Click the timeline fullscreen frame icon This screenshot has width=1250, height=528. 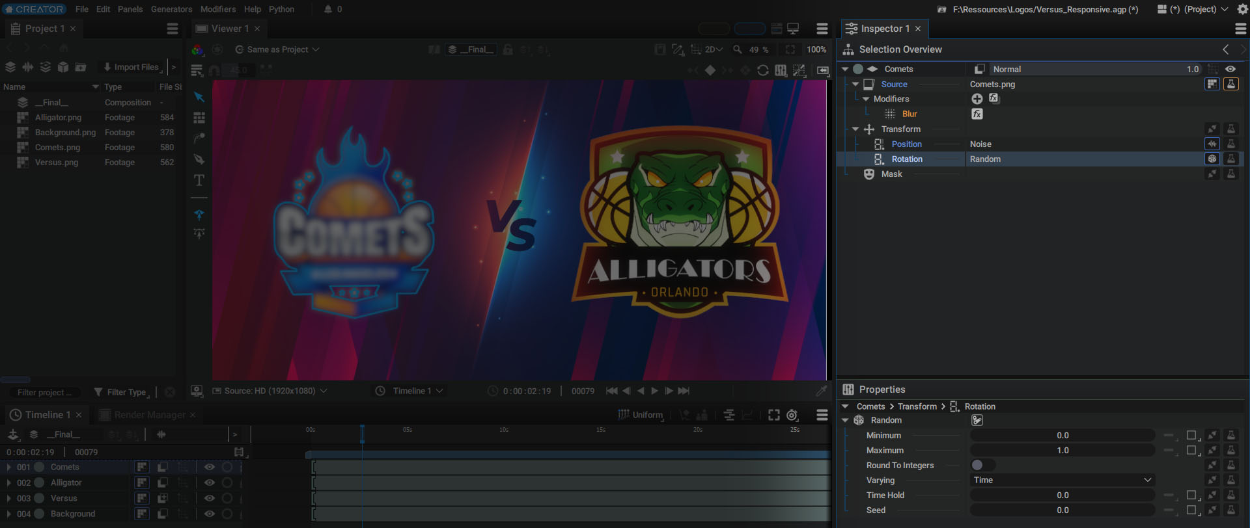pyautogui.click(x=774, y=415)
